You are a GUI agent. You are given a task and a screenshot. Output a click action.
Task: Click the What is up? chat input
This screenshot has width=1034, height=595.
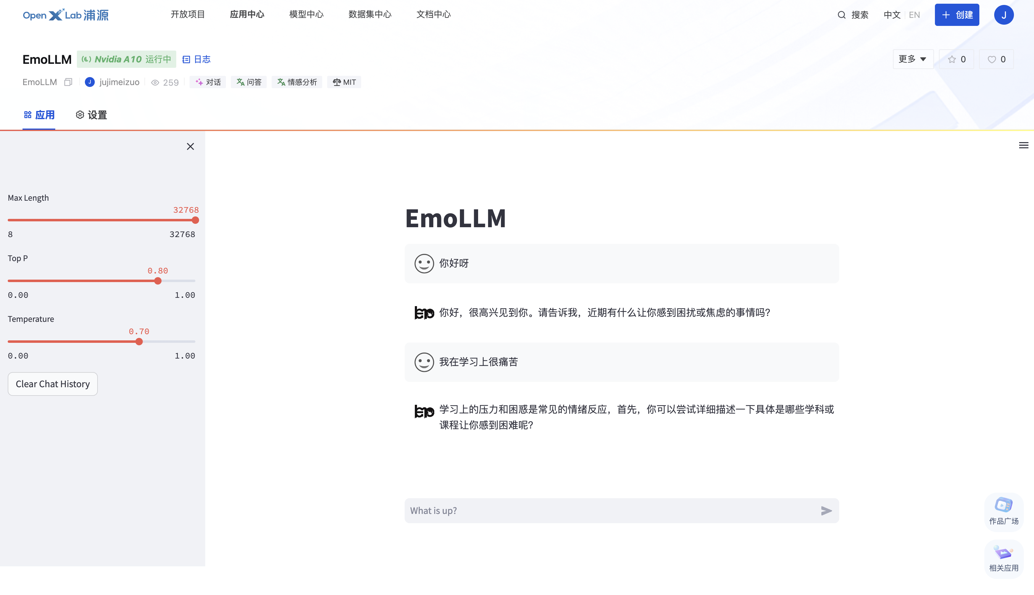609,511
